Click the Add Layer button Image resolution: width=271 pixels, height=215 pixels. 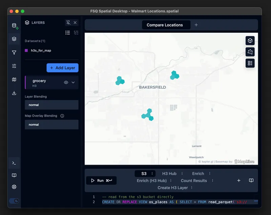(x=62, y=68)
